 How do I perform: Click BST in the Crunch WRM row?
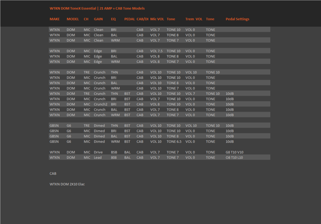127,115
